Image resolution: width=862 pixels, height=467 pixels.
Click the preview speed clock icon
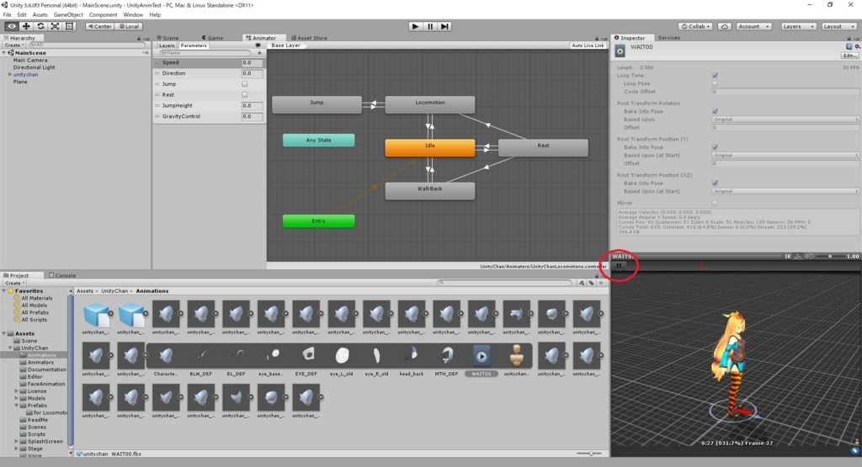coord(809,256)
